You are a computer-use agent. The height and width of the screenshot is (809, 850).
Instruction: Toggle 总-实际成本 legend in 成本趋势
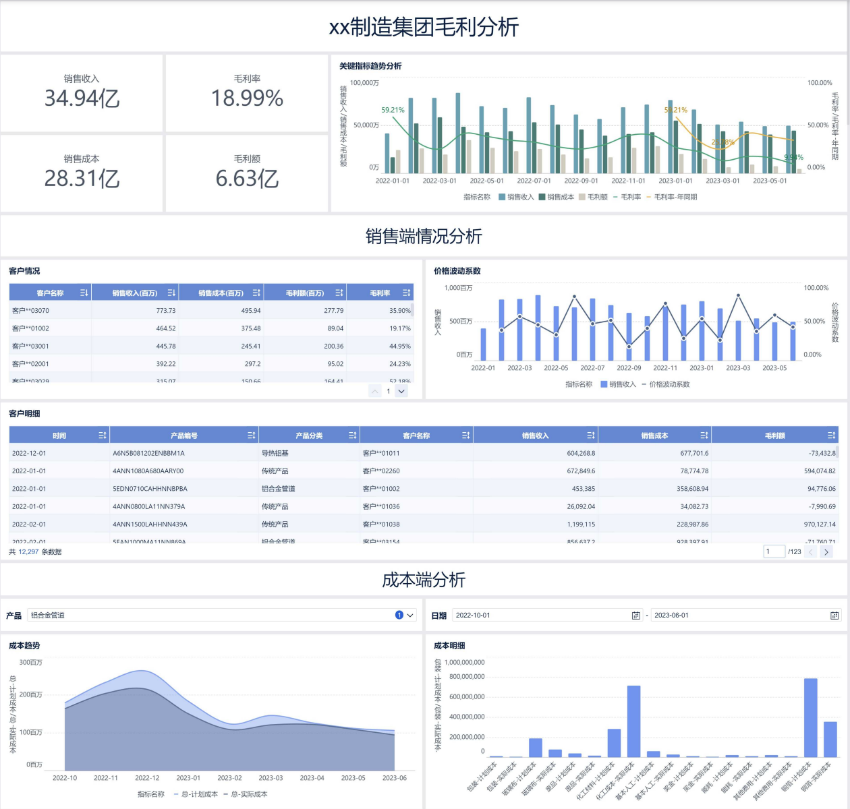pyautogui.click(x=245, y=794)
